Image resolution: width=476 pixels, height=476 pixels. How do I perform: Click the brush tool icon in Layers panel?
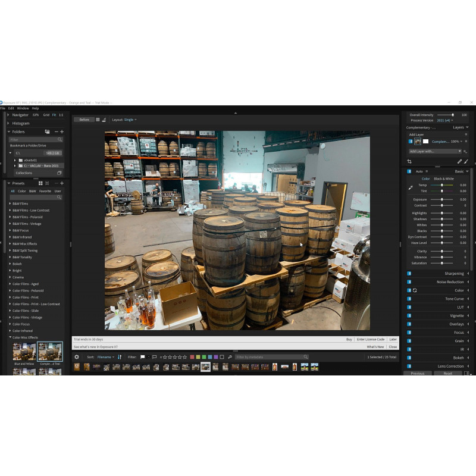coord(466,161)
